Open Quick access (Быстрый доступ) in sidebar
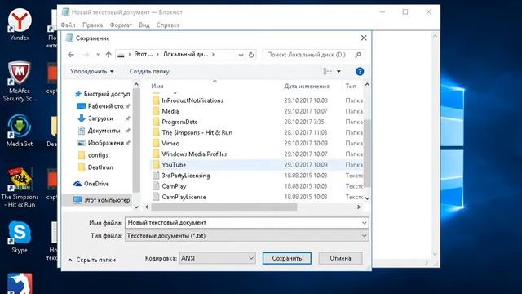Screen dimensions: 522x294 102,94
